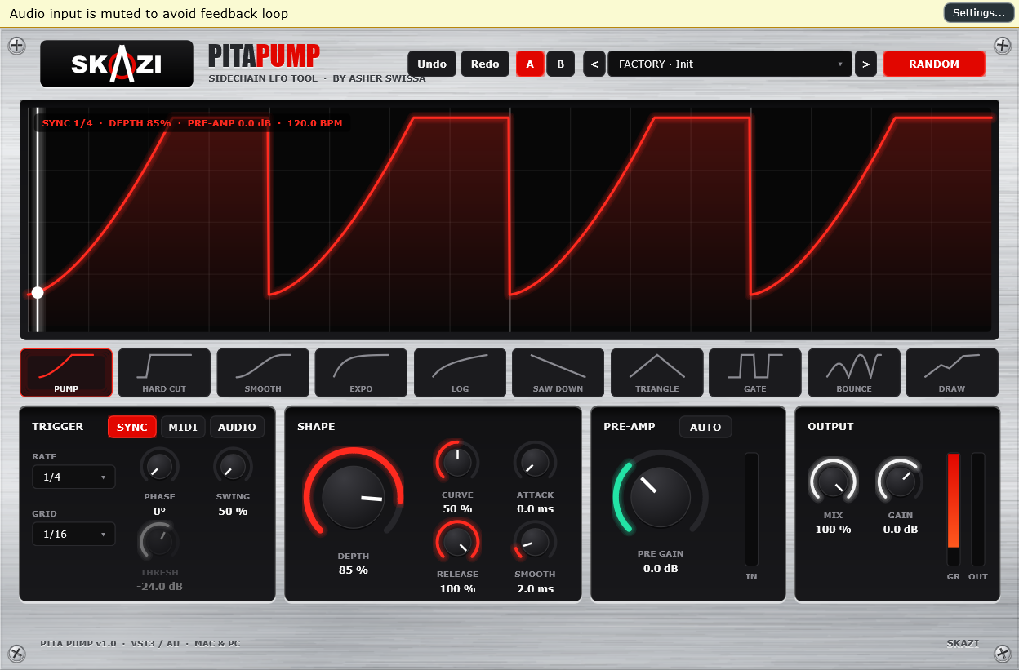
Task: Click the Redo button
Action: (x=485, y=64)
